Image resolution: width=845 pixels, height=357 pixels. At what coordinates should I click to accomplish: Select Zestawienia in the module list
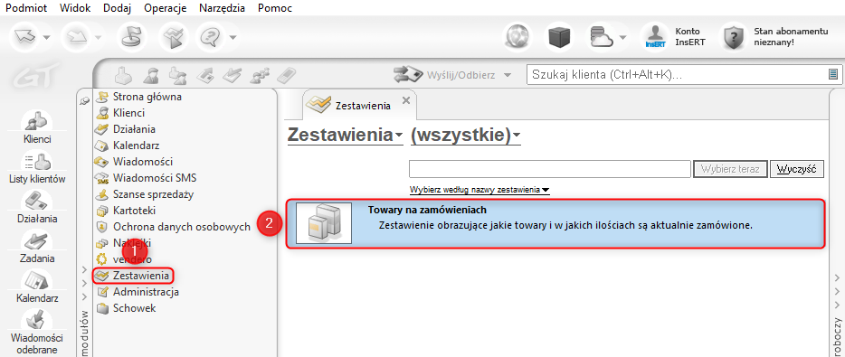point(133,276)
